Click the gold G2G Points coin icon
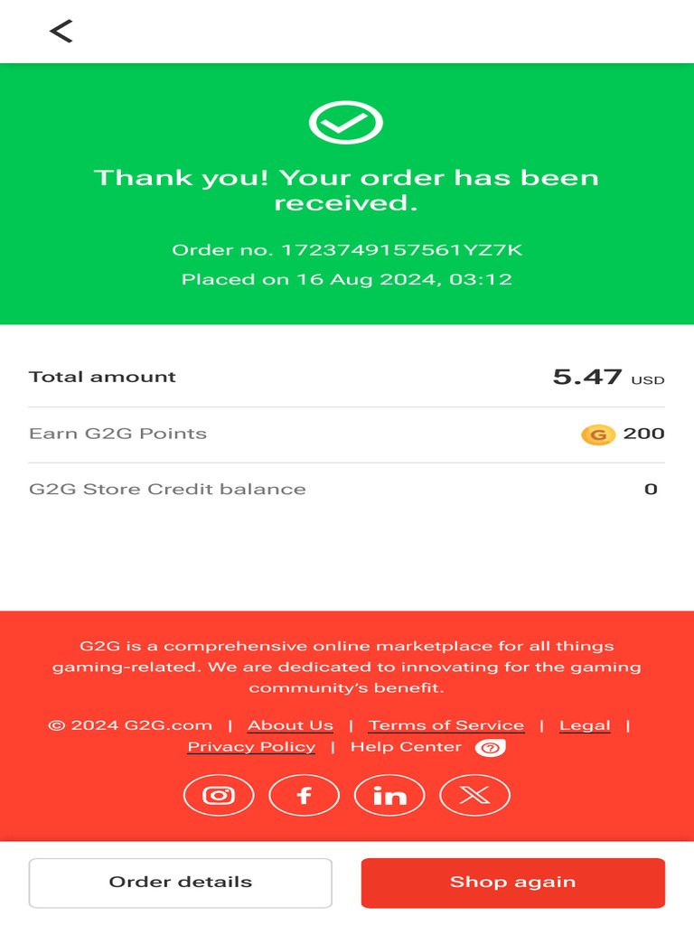The width and height of the screenshot is (694, 925). [x=597, y=434]
